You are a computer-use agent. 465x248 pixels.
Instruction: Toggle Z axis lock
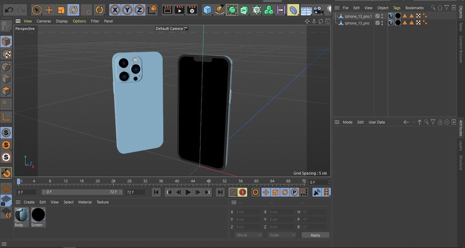coord(140,10)
